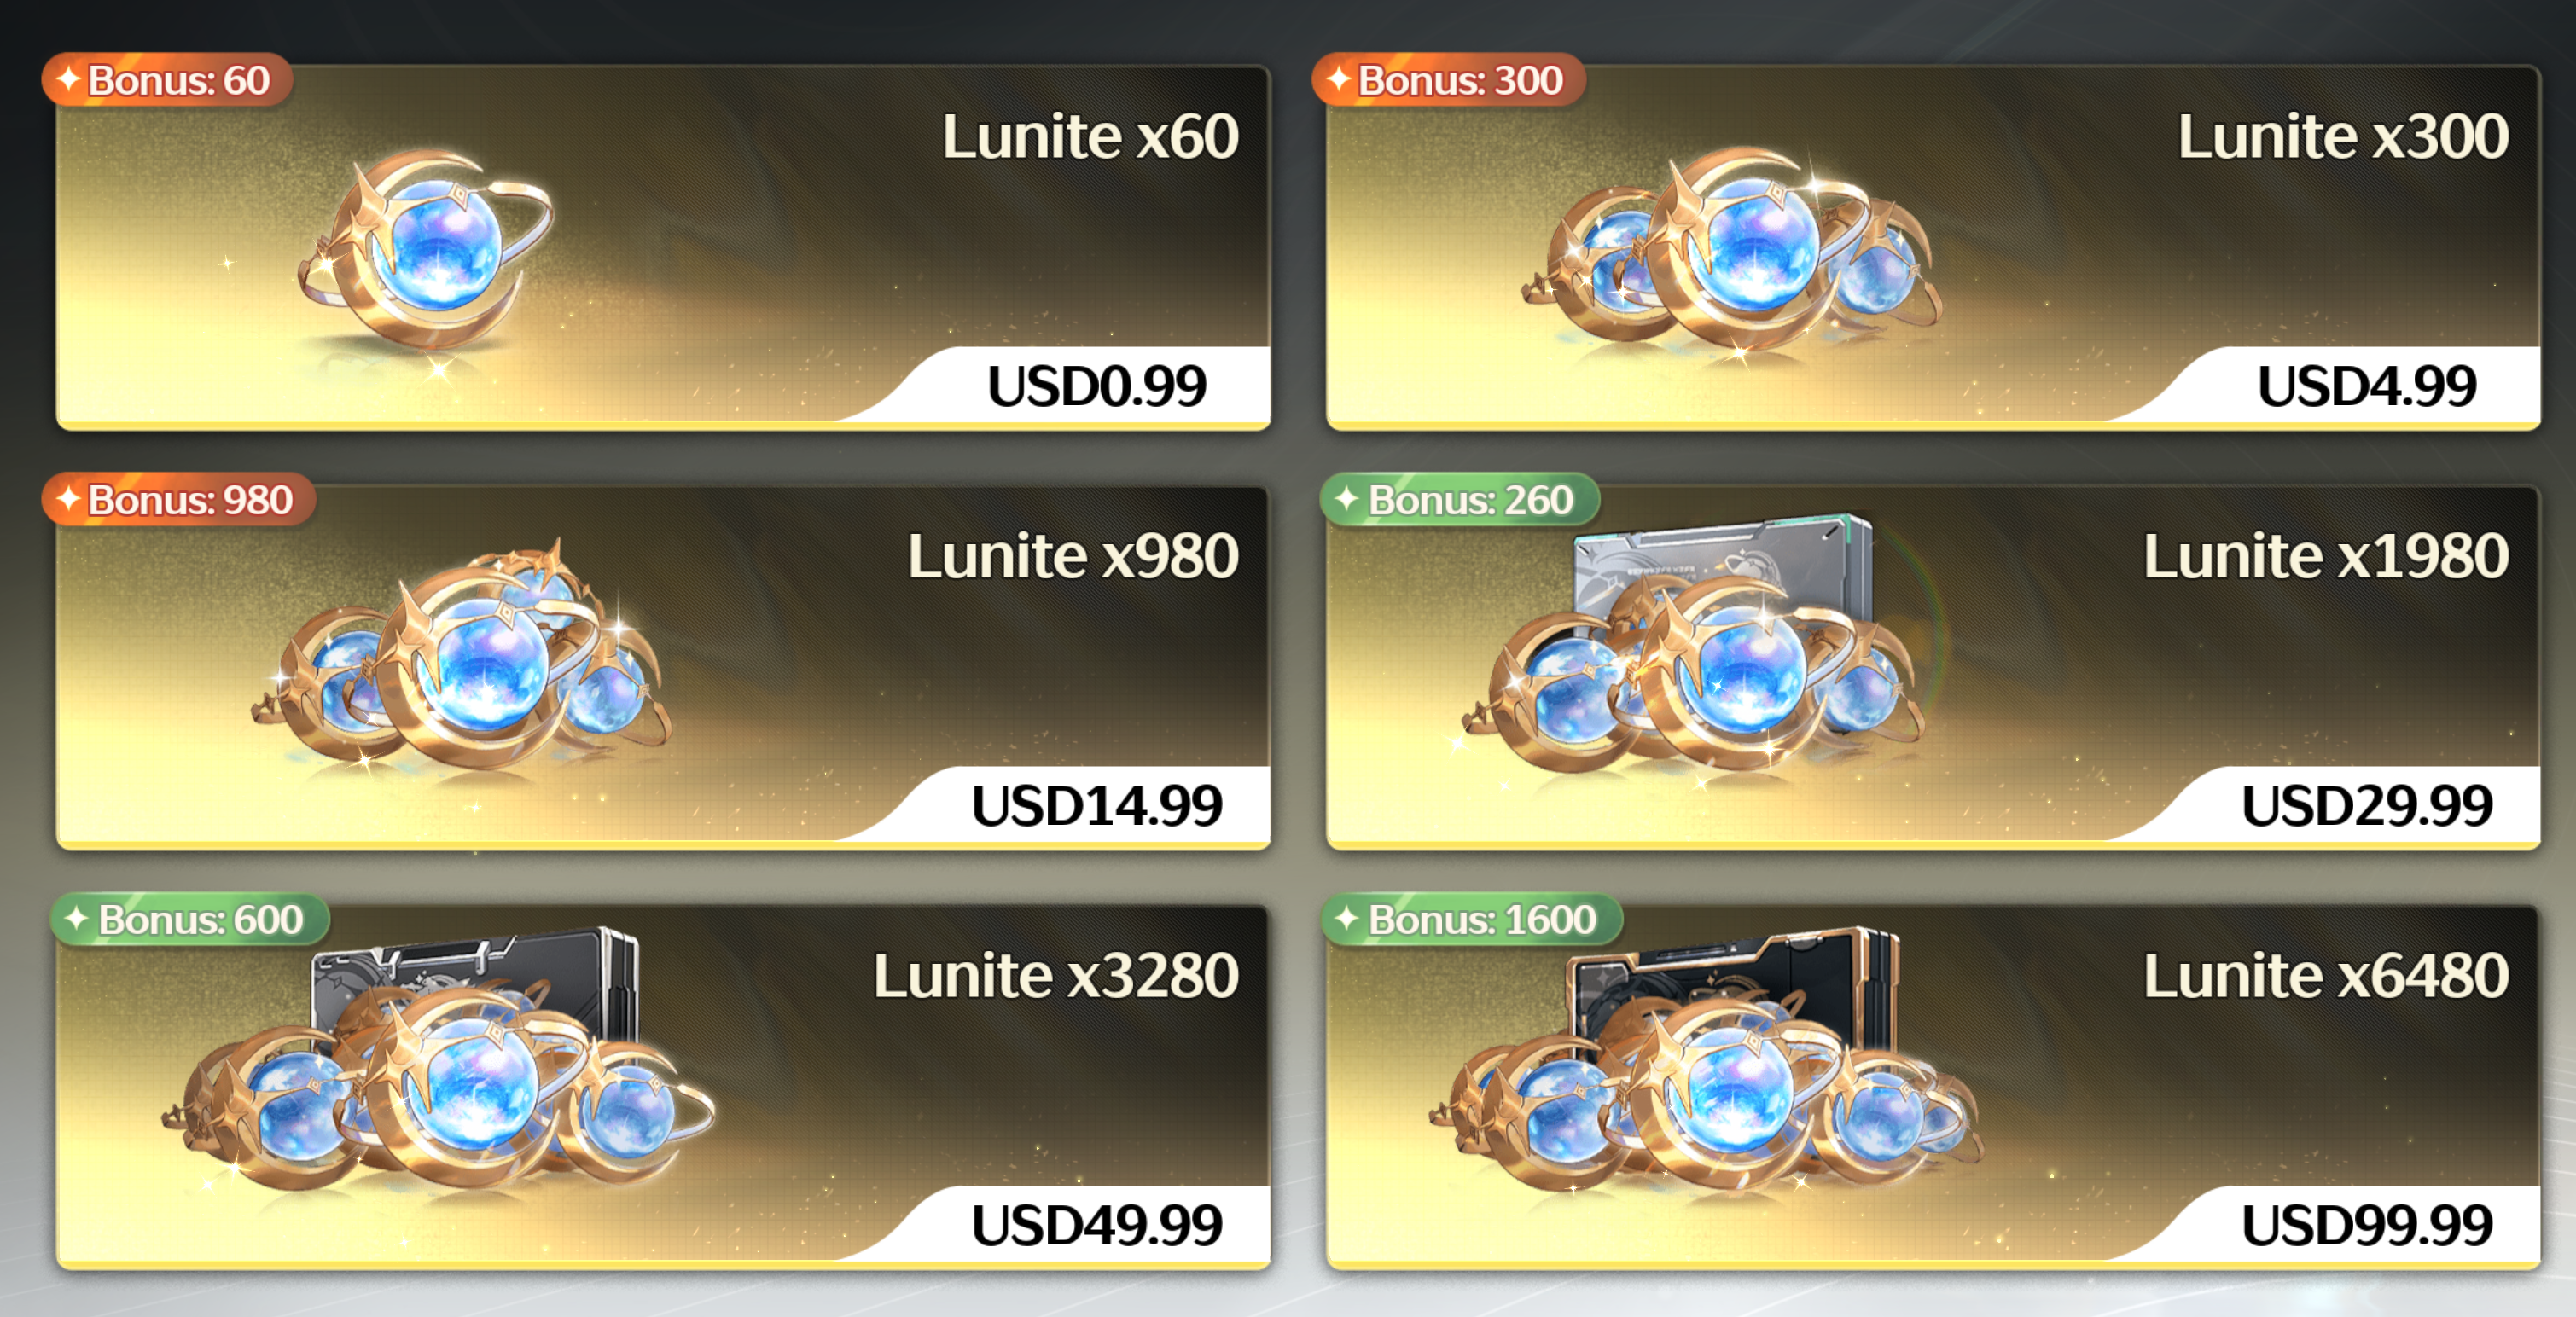Click the Lunite x300 orb cluster icon
Image resolution: width=2576 pixels, height=1317 pixels.
[x=1730, y=250]
